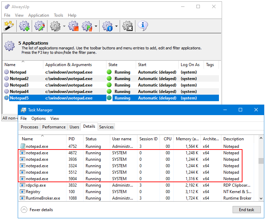Screen dimensions: 266x220
Task: Click Task Manager scrollbar up arrow
Action: [x=261, y=138]
